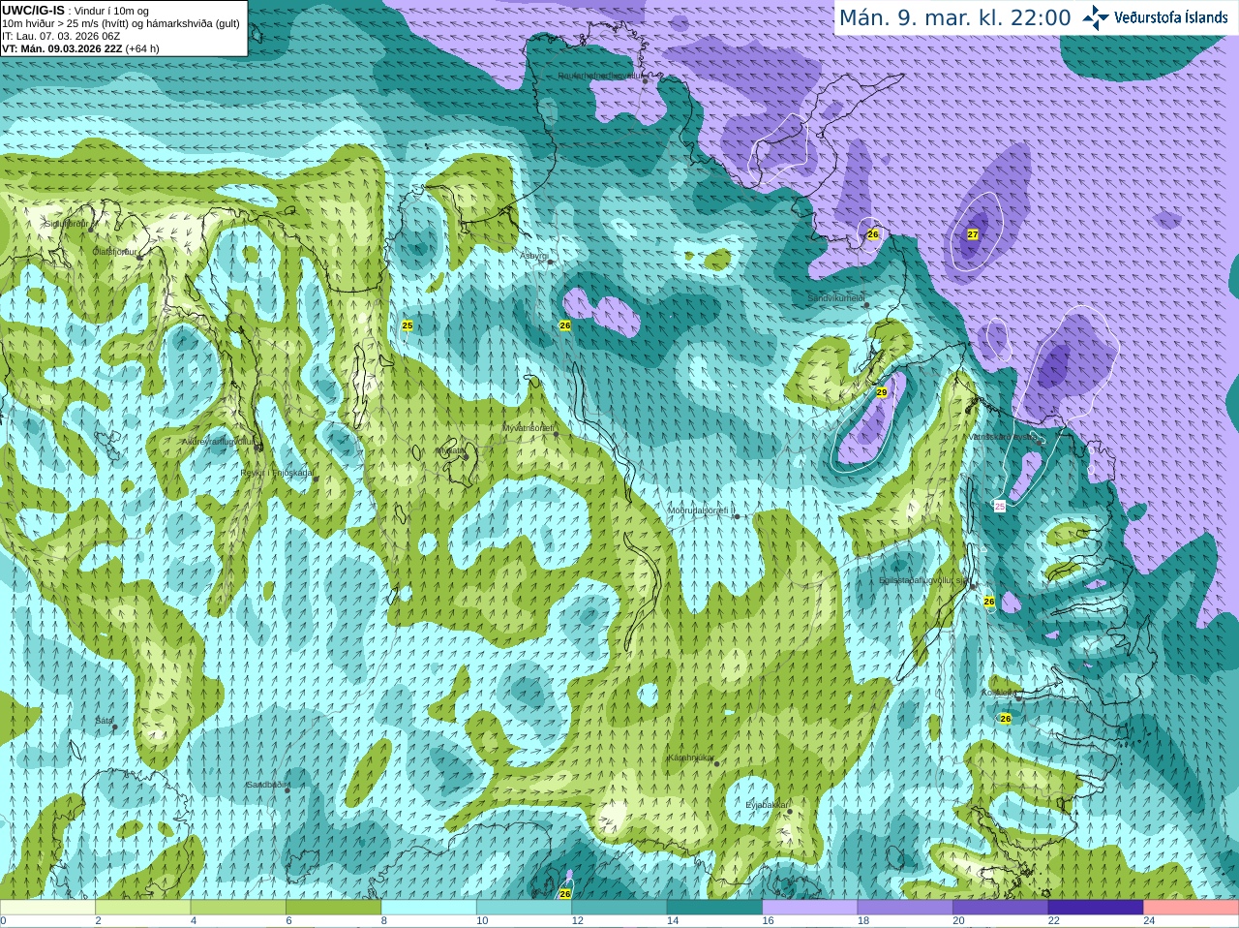This screenshot has width=1239, height=928.
Task: Click the 26 gust marker beside Egilsstaðaflugvöllur
Action: [x=989, y=602]
